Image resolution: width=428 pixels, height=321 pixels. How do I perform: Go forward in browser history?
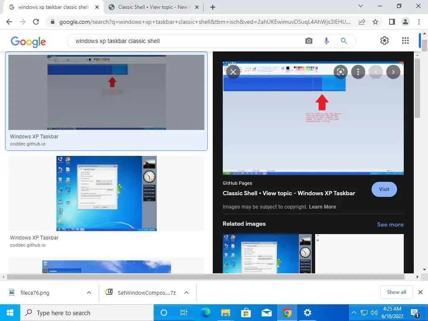[x=23, y=22]
